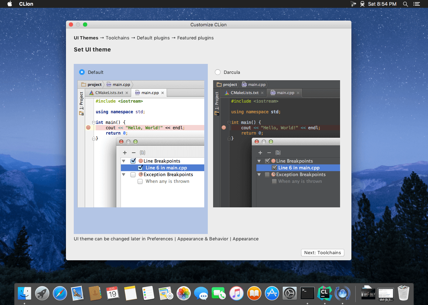Click the Sat 8:54 PM clock

pos(382,4)
